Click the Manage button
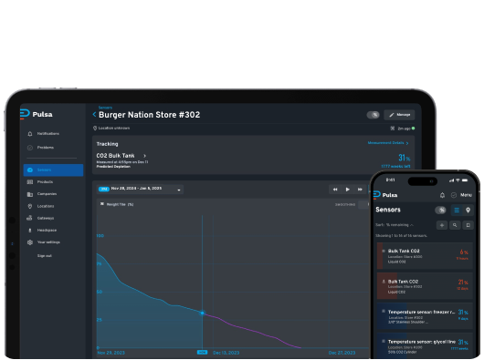Screen dimensions: 484x360 coord(399,115)
